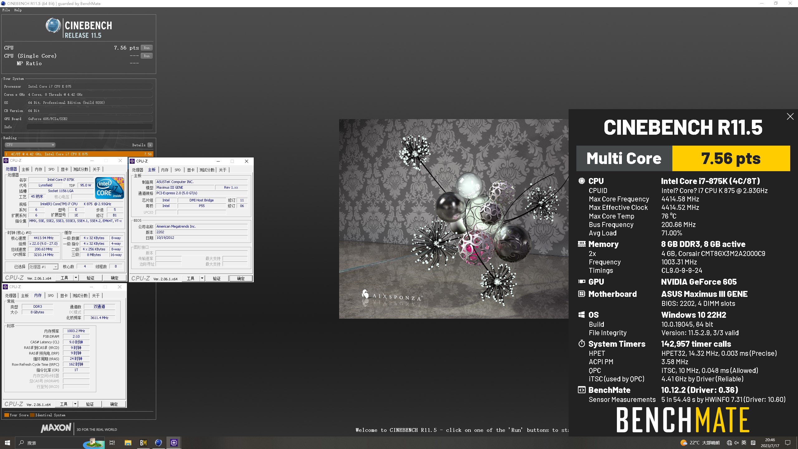The image size is (798, 449).
Task: Open the Windows Start menu
Action: pos(7,443)
